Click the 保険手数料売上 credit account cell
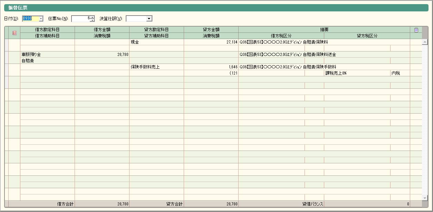The width and height of the screenshot is (433, 212). pyautogui.click(x=156, y=67)
